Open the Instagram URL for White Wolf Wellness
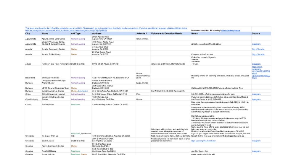The image size is (296, 155). [x=261, y=72]
